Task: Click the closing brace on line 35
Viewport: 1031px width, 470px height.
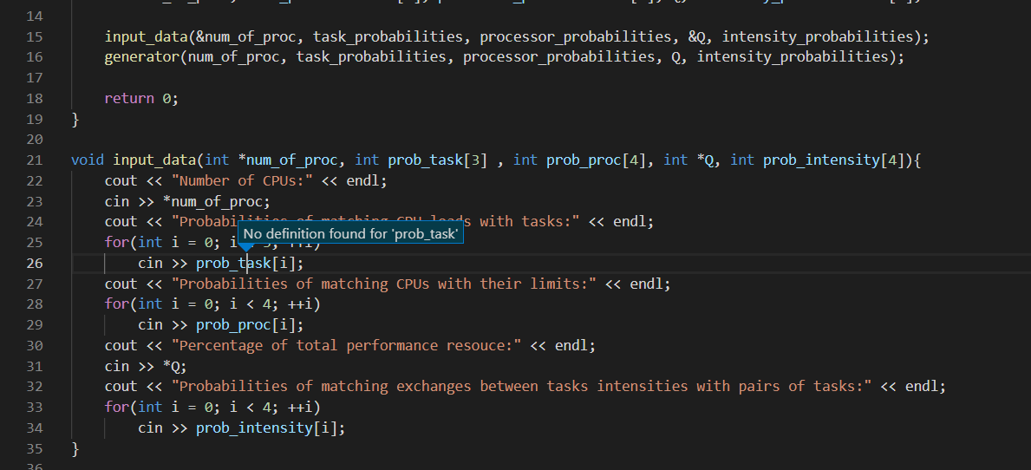Action: (75, 448)
